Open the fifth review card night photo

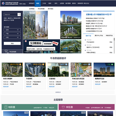pos(104,70)
